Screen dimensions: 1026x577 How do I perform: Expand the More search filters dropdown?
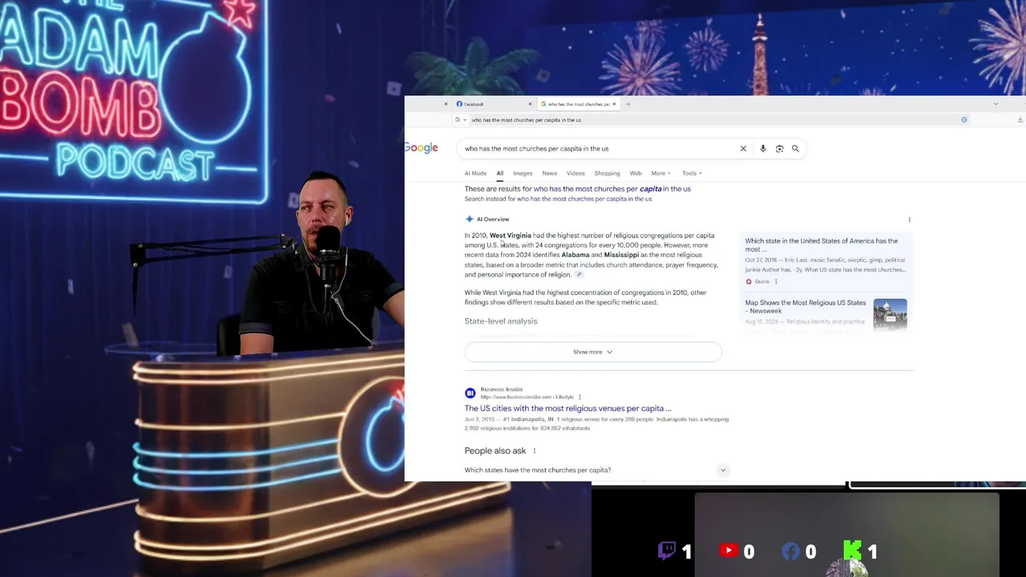(x=661, y=173)
